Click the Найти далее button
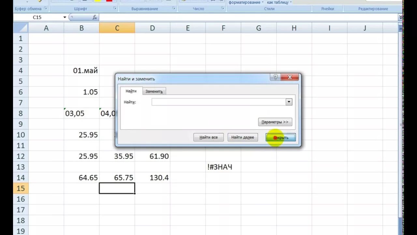 (243, 137)
